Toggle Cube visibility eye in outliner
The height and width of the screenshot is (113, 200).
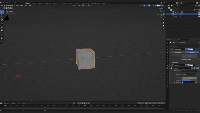coord(197,14)
